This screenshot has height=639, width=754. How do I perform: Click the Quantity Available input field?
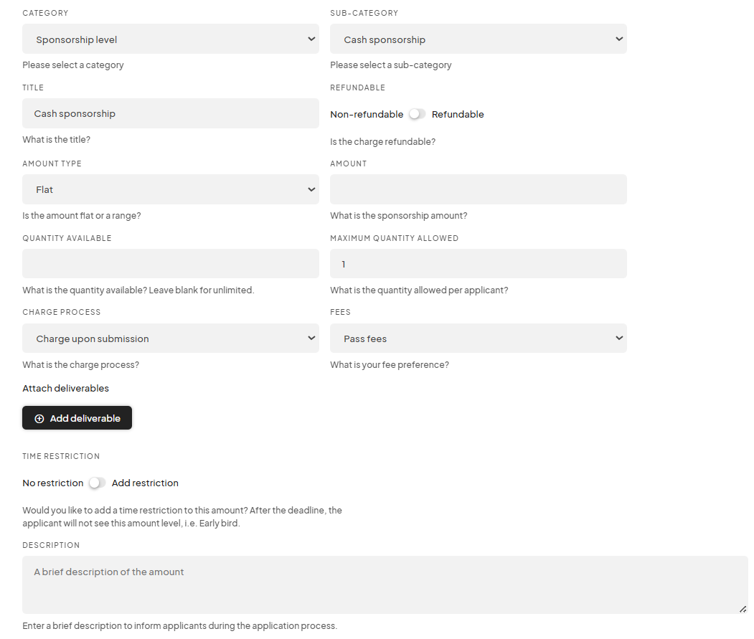tap(171, 263)
